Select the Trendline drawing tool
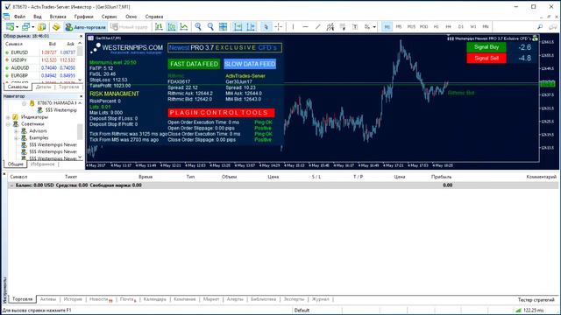 [317, 27]
